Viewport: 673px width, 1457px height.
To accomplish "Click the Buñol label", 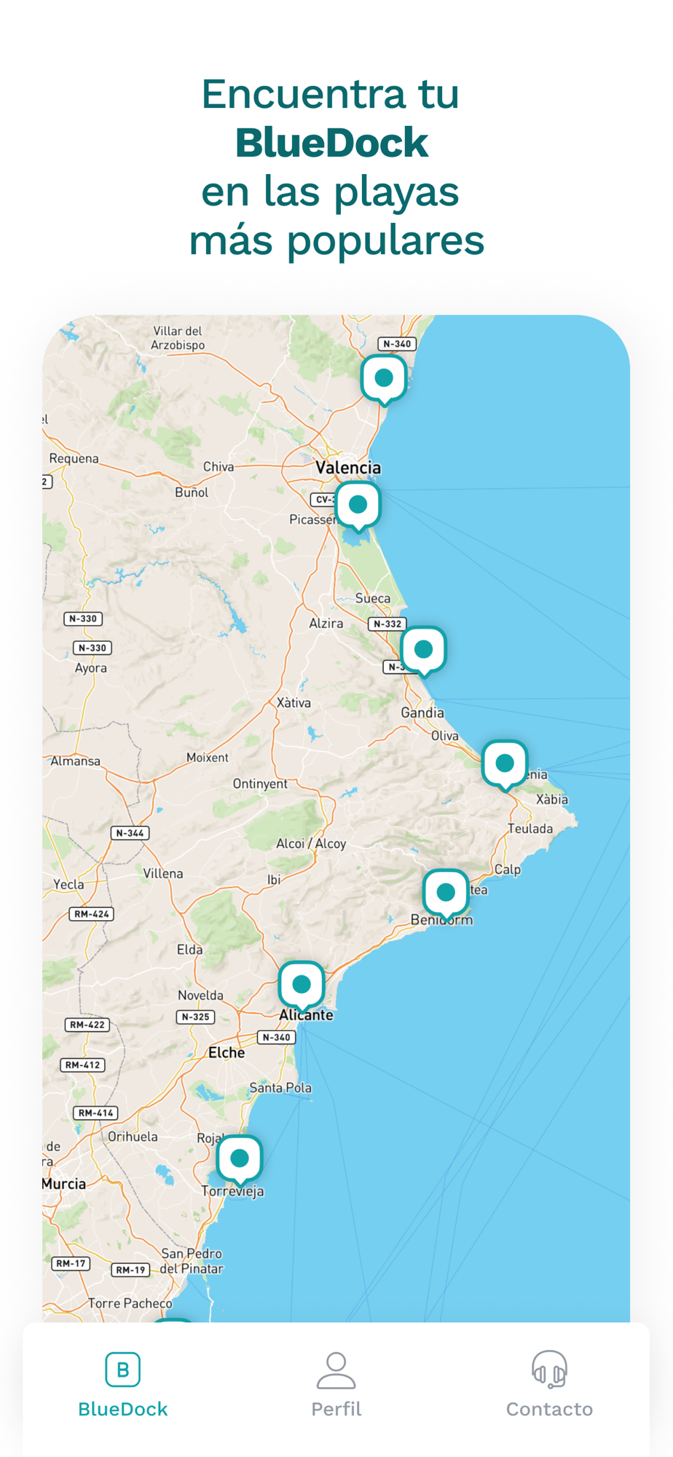I will (x=192, y=492).
